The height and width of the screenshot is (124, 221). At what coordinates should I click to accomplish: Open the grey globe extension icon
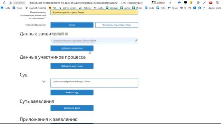click(x=198, y=2)
